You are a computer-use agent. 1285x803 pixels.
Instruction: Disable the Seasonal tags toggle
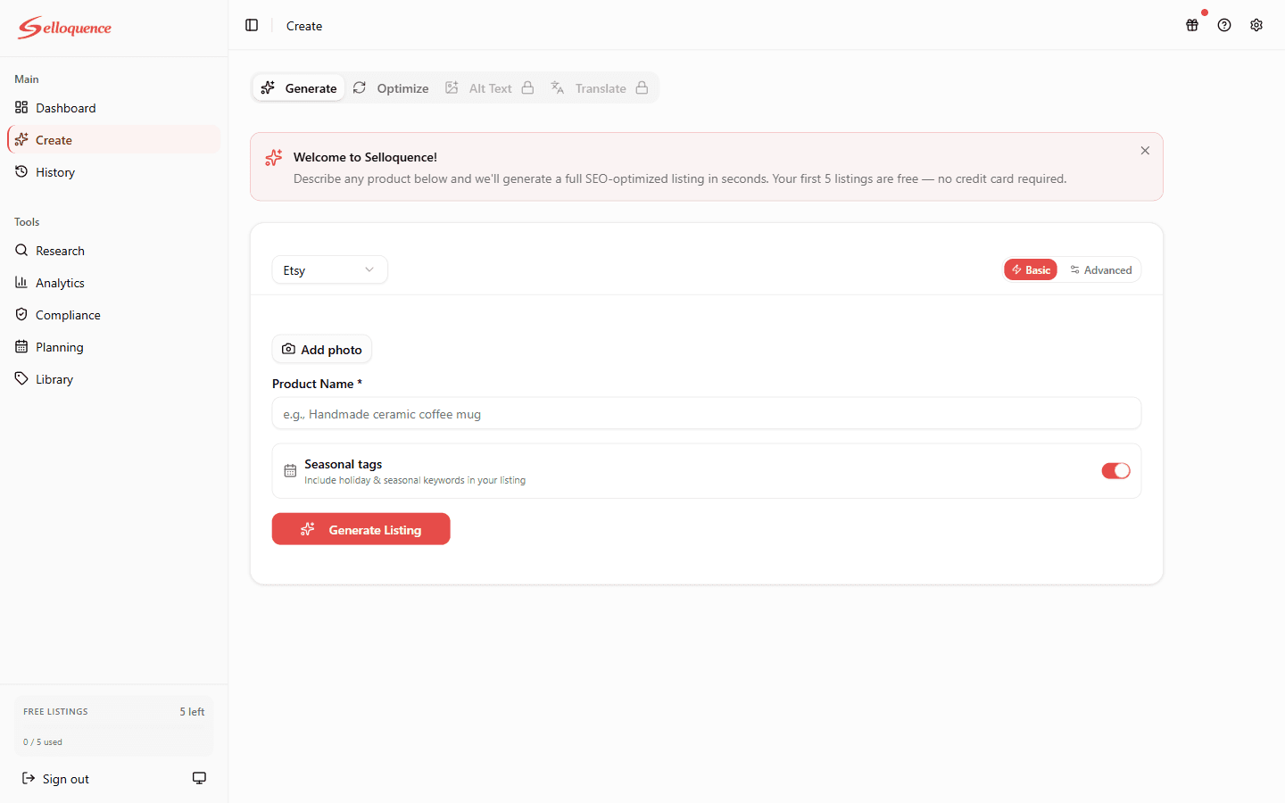point(1115,470)
